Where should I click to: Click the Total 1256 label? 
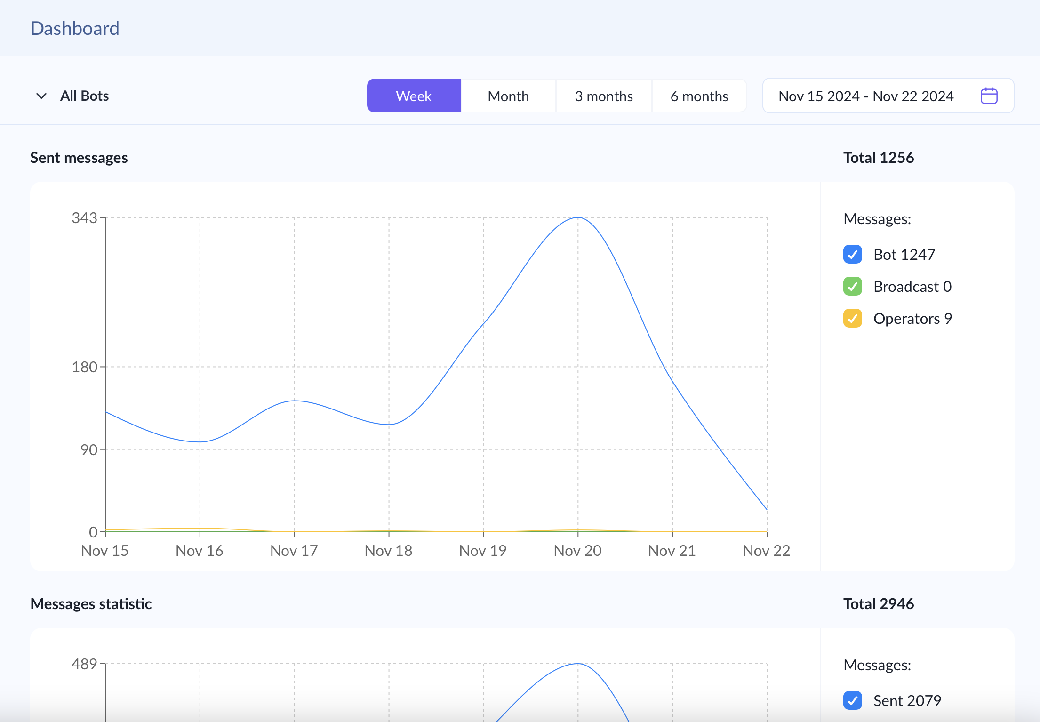[878, 158]
